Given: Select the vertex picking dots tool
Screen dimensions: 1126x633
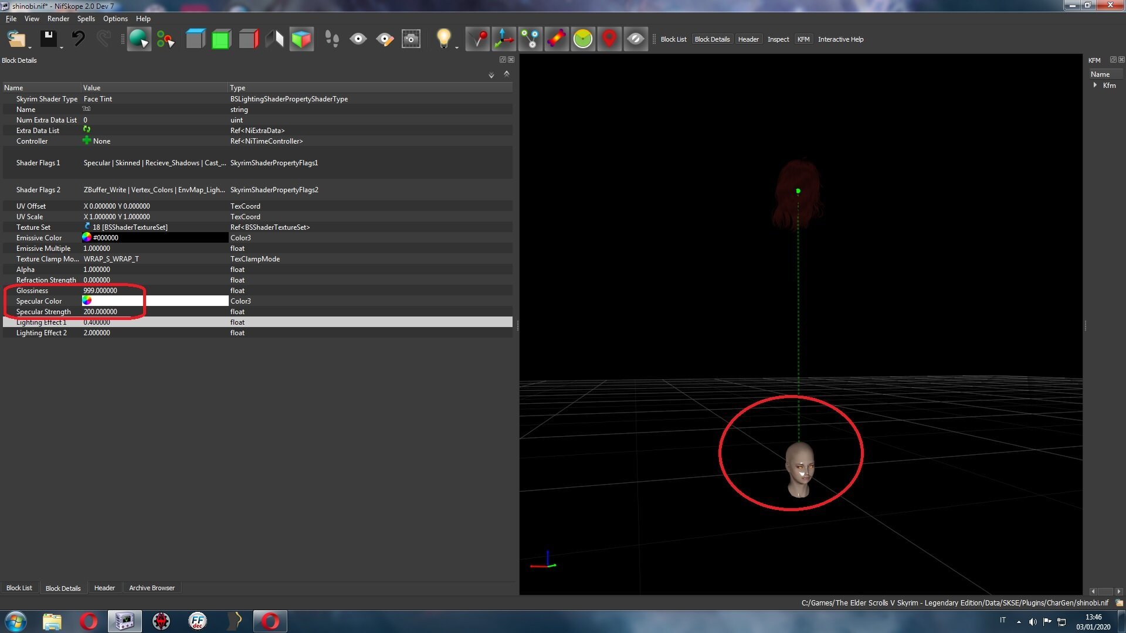Looking at the screenshot, I should [165, 39].
